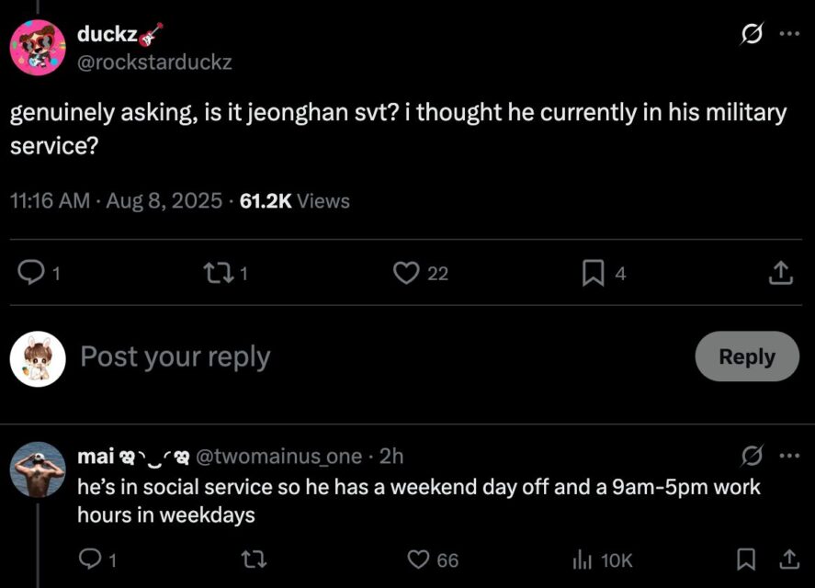Screen dimensions: 815x588
Task: Bookmark mai's reply
Action: pos(747,560)
